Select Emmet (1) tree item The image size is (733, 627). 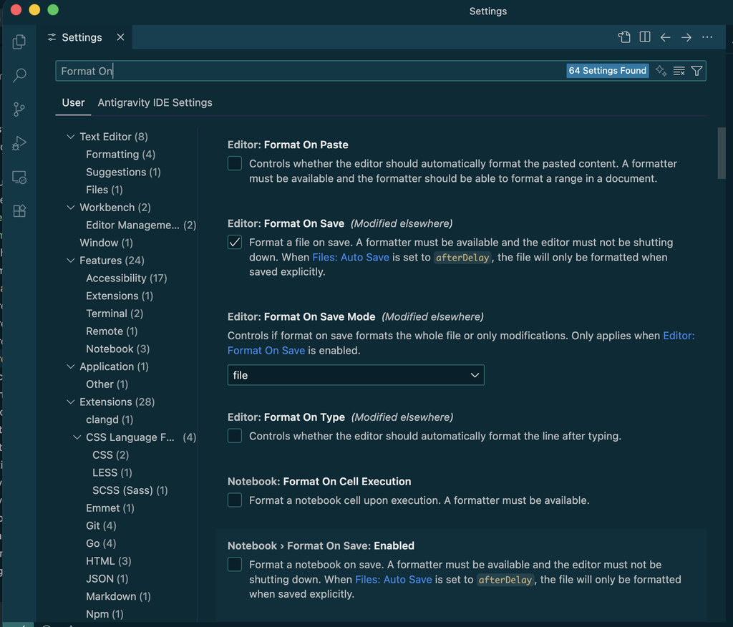[x=110, y=507]
